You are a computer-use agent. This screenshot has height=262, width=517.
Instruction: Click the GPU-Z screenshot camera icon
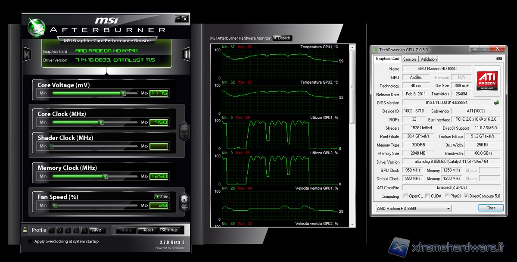[499, 59]
